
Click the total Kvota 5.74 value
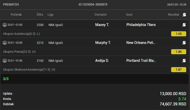[x=182, y=99]
